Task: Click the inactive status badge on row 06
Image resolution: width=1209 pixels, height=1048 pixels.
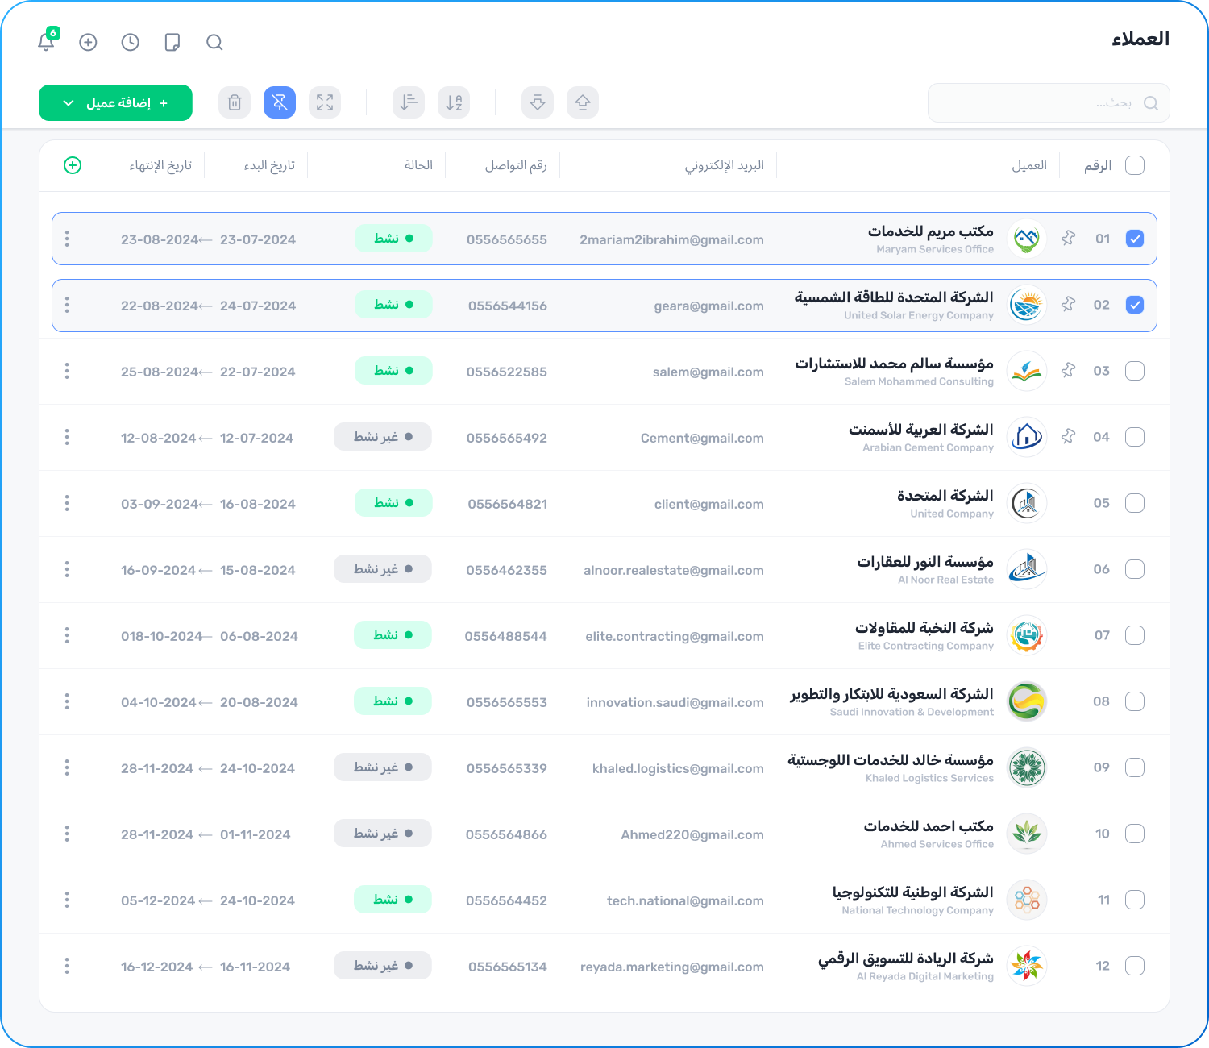Action: click(x=383, y=569)
